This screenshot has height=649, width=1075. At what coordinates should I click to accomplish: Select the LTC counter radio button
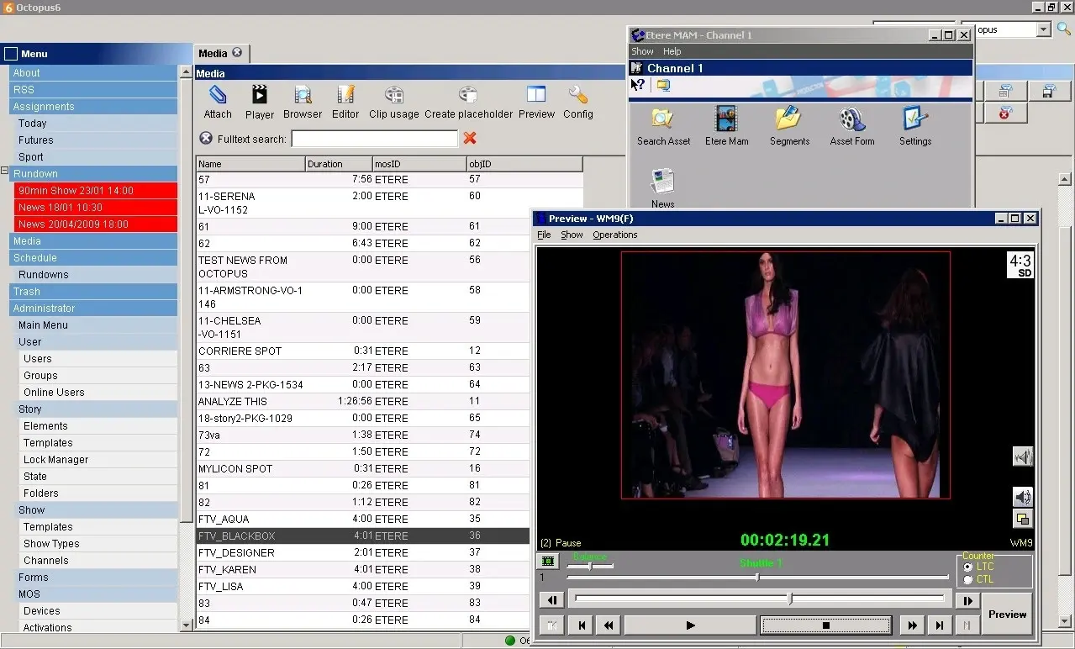pos(968,567)
